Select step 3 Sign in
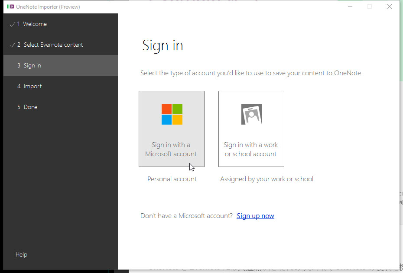 click(61, 65)
